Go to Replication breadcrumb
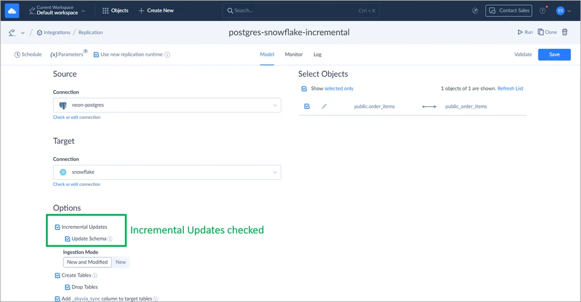 tap(90, 32)
